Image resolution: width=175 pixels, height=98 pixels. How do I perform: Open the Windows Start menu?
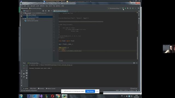click(21, 96)
